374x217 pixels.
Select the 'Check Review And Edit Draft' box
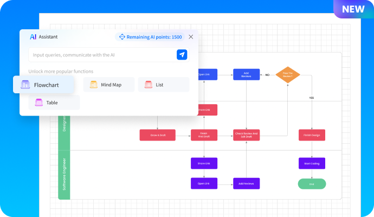tap(246, 135)
